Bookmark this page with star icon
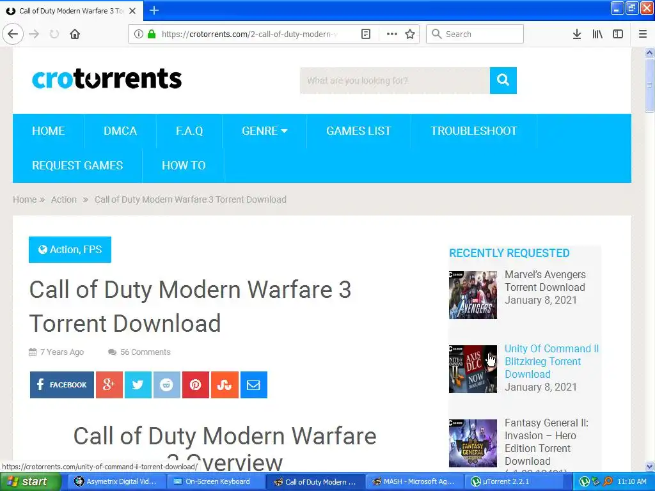Viewport: 655px width, 491px height. tap(410, 35)
